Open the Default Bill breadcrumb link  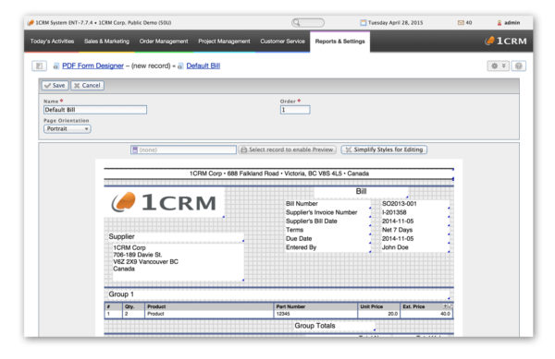tap(203, 66)
